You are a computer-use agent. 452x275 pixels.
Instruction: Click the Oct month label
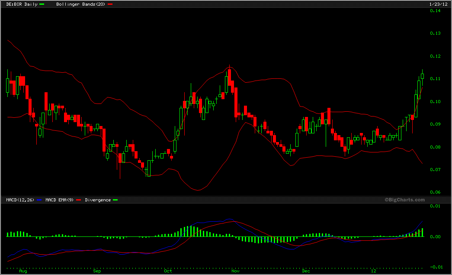pos(168,271)
